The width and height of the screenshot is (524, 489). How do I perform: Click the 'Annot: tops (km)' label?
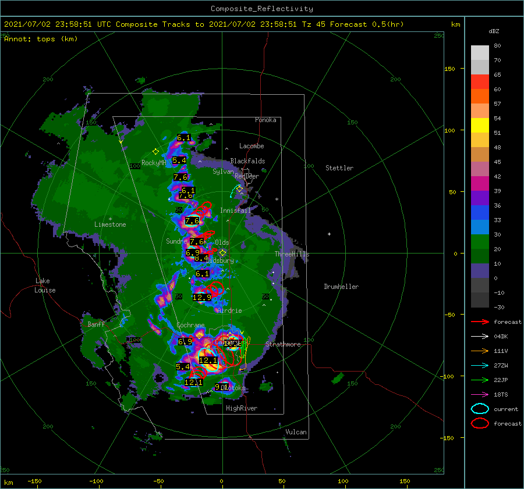[41, 39]
